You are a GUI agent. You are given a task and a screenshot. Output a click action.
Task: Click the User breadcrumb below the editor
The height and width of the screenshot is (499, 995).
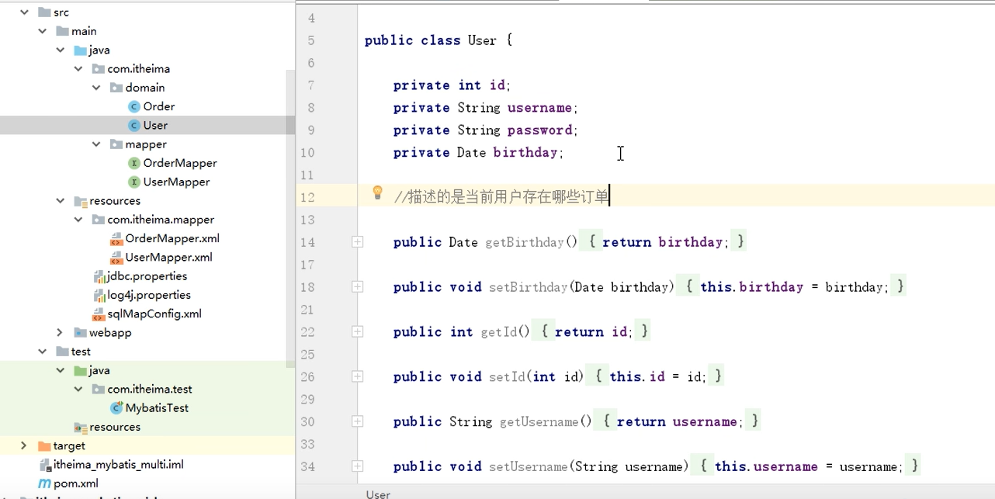tap(377, 494)
